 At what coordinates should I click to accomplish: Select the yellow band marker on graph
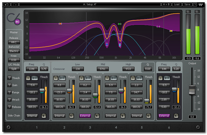click(171, 31)
